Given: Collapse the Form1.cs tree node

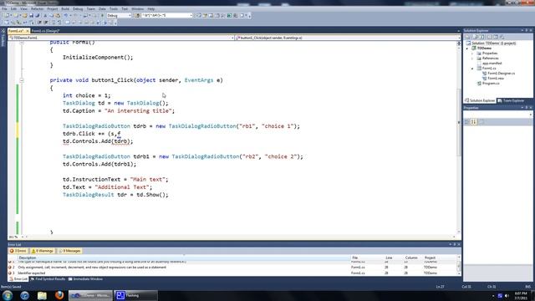Looking at the screenshot, I should pyautogui.click(x=472, y=69).
